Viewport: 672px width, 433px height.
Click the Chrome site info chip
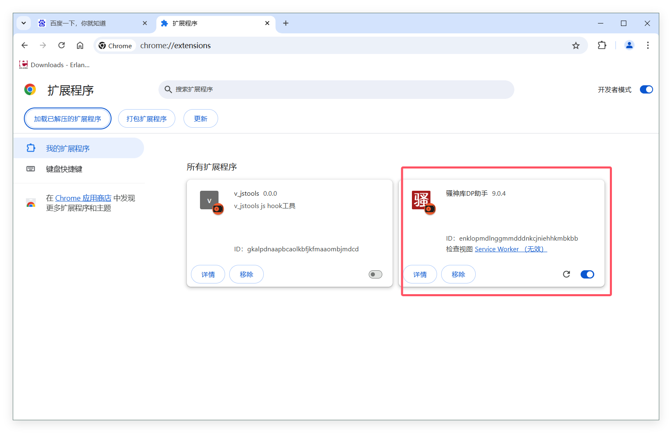[x=115, y=46]
